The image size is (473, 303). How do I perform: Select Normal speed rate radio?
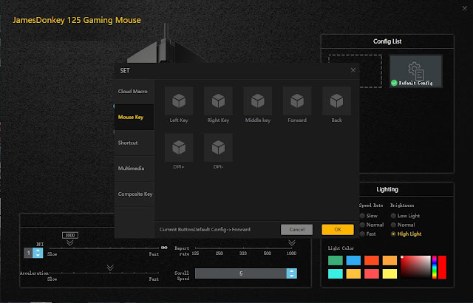tap(362, 225)
